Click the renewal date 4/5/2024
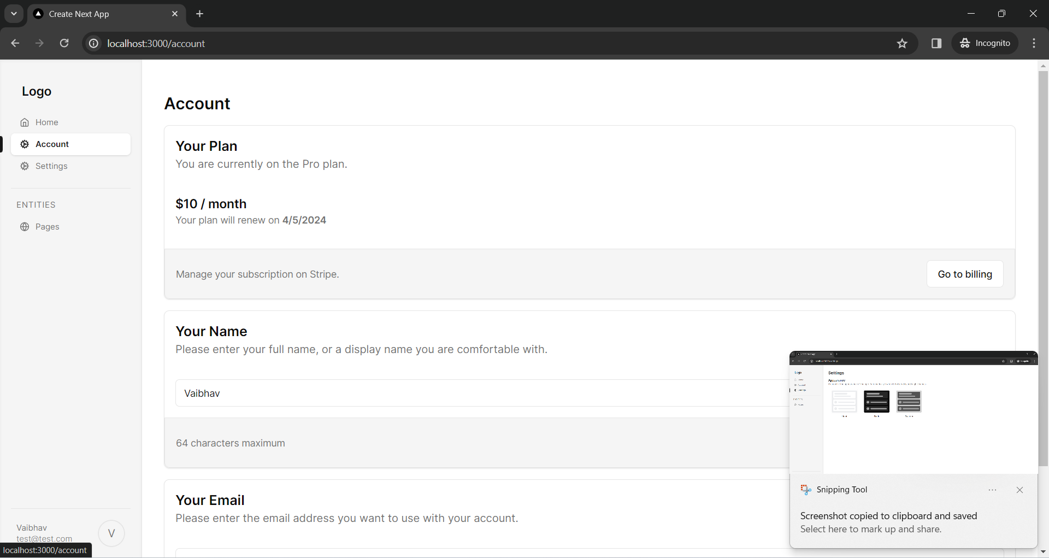 304,220
